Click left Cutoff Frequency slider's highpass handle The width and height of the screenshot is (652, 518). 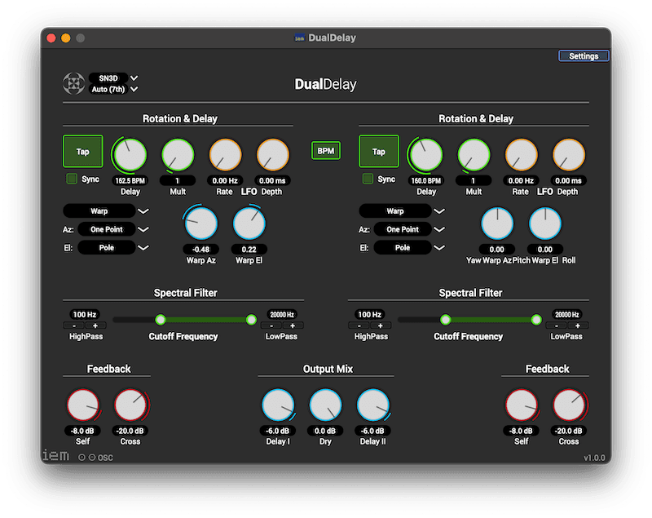click(161, 320)
